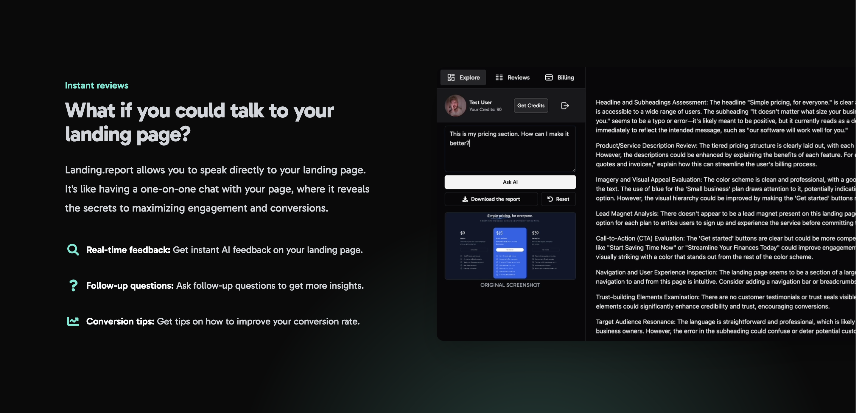856x413 pixels.
Task: Click the question mark icon beside Follow-up questions
Action: tap(73, 286)
